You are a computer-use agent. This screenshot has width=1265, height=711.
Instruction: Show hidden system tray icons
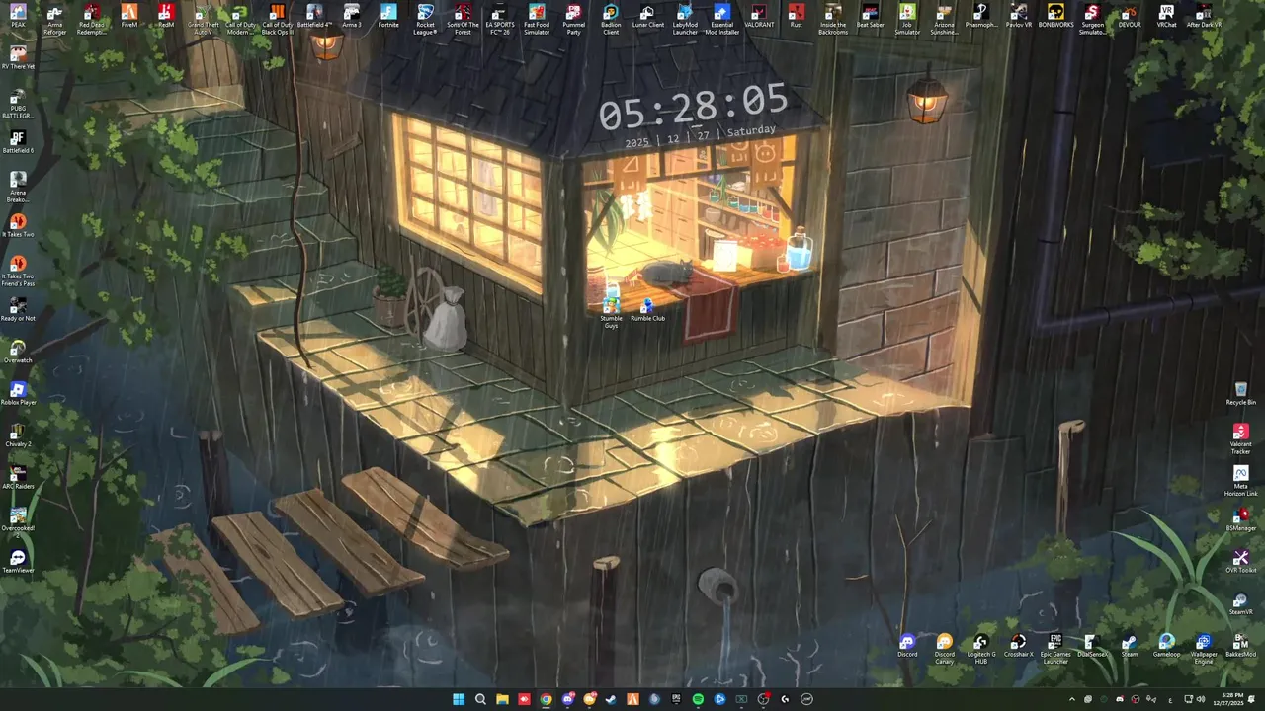tap(1072, 699)
